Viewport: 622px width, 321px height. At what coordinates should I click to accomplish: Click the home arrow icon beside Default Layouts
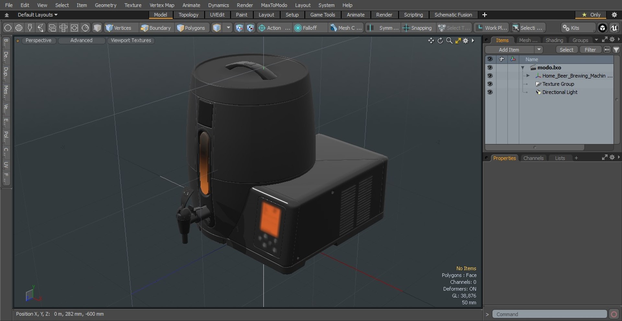(x=6, y=15)
